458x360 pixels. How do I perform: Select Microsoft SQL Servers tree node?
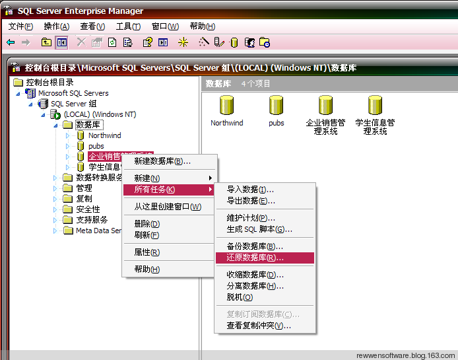tap(73, 93)
